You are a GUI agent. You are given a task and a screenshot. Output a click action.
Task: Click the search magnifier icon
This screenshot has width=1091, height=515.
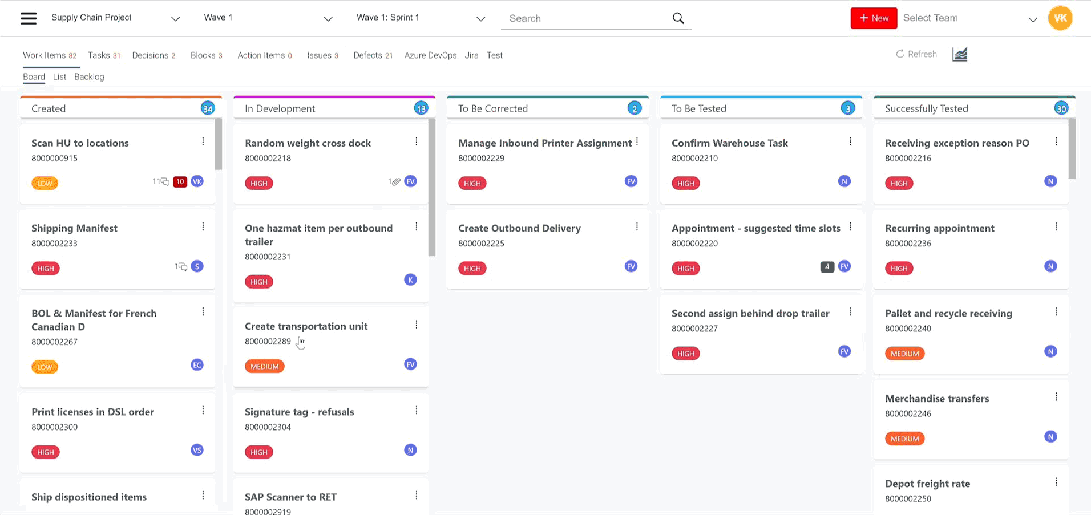677,18
